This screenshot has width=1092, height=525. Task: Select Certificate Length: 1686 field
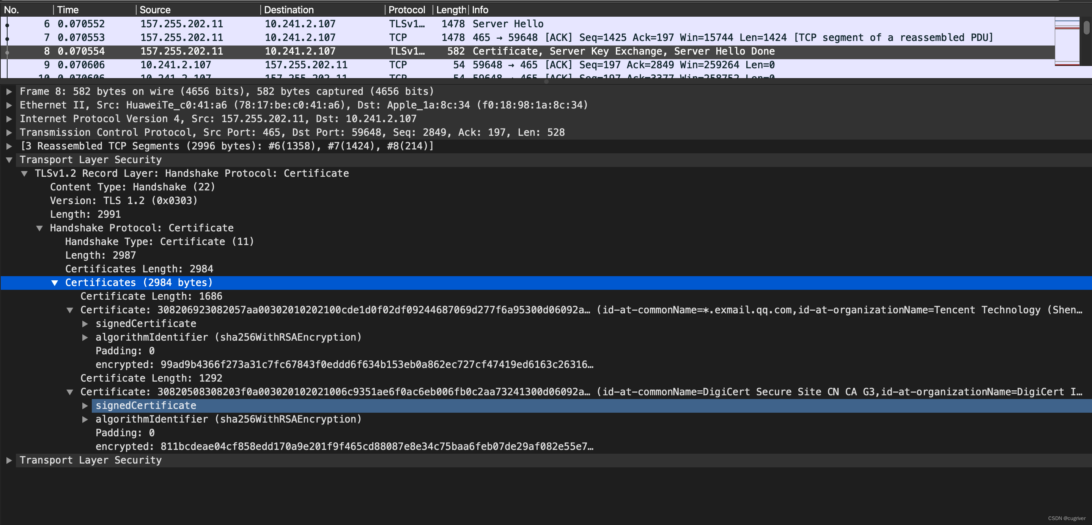pos(151,296)
